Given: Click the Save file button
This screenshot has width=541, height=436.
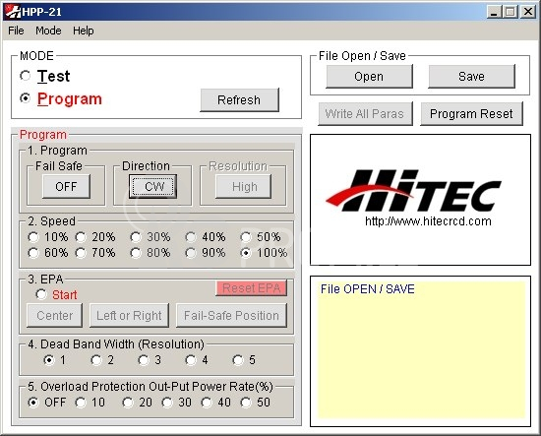Looking at the screenshot, I should coord(471,77).
